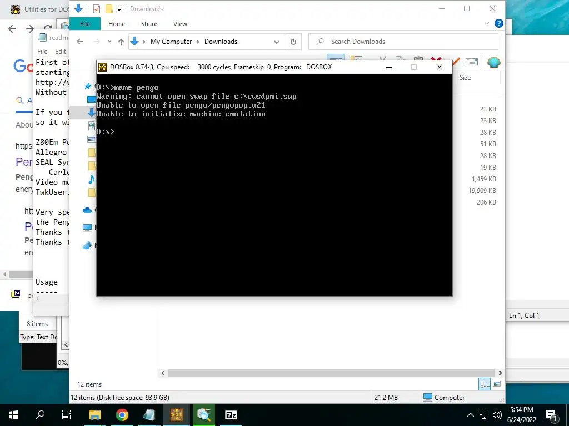Open the File tab in Explorer
Screen dimensions: 569x426
85,24
